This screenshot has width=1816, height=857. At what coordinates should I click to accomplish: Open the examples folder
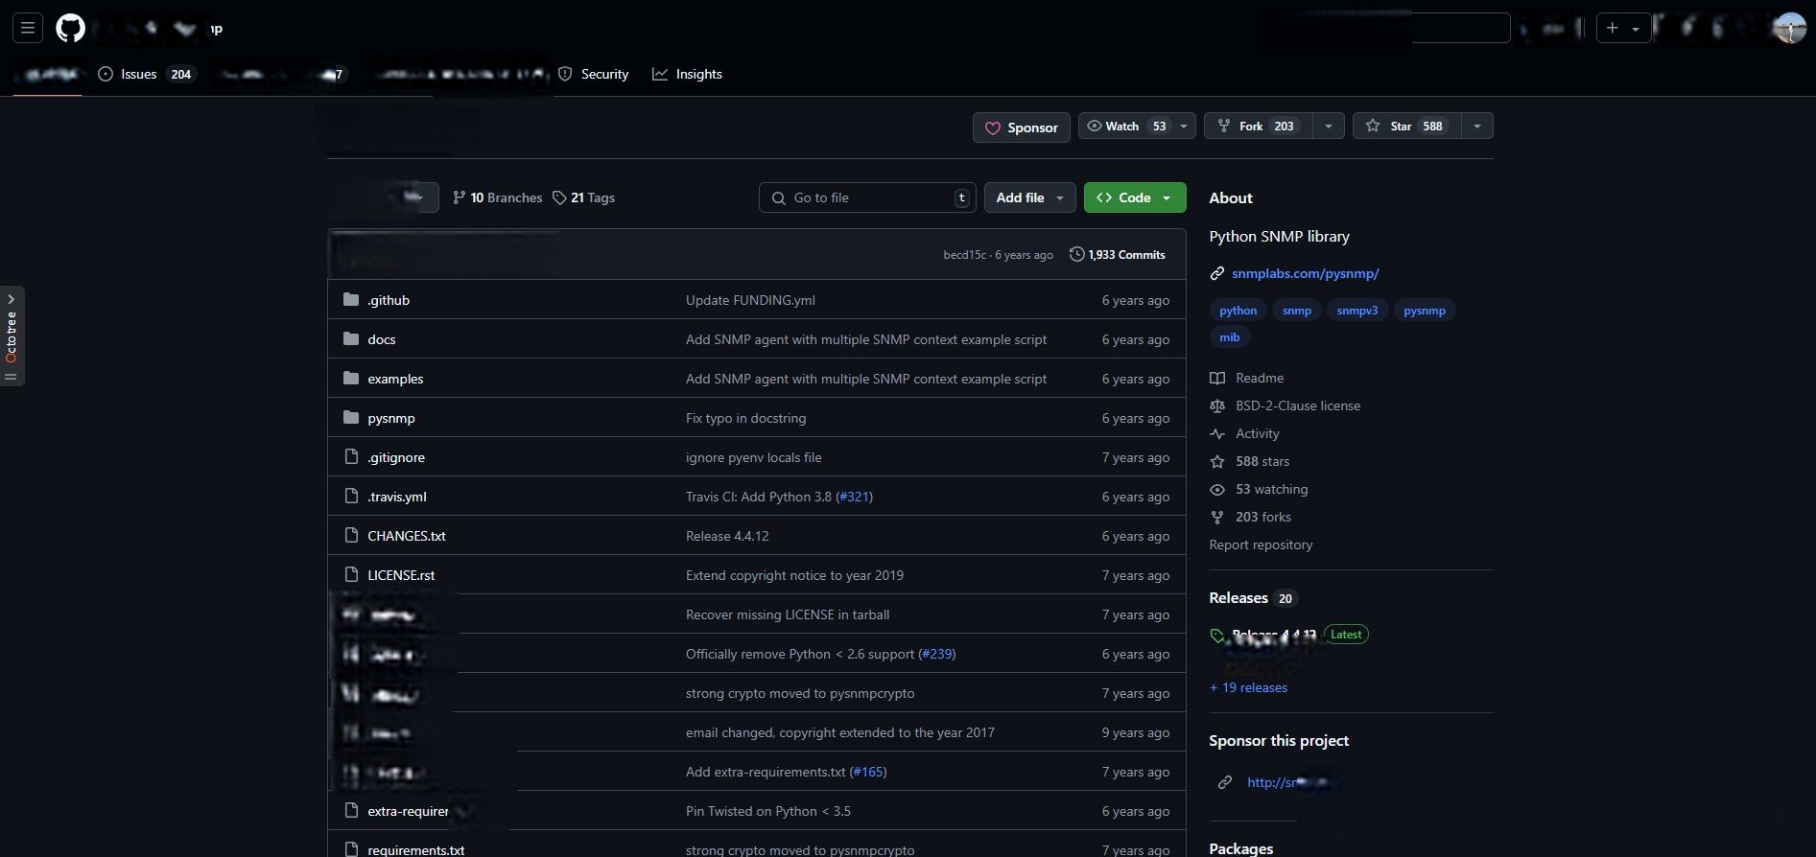tap(395, 379)
